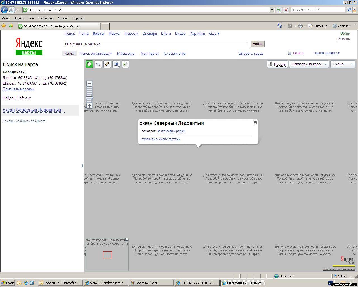Switch to Входящие - Microsoft Outlook taskbar item
Image resolution: width=358 pixels, height=287 pixels.
[60, 283]
